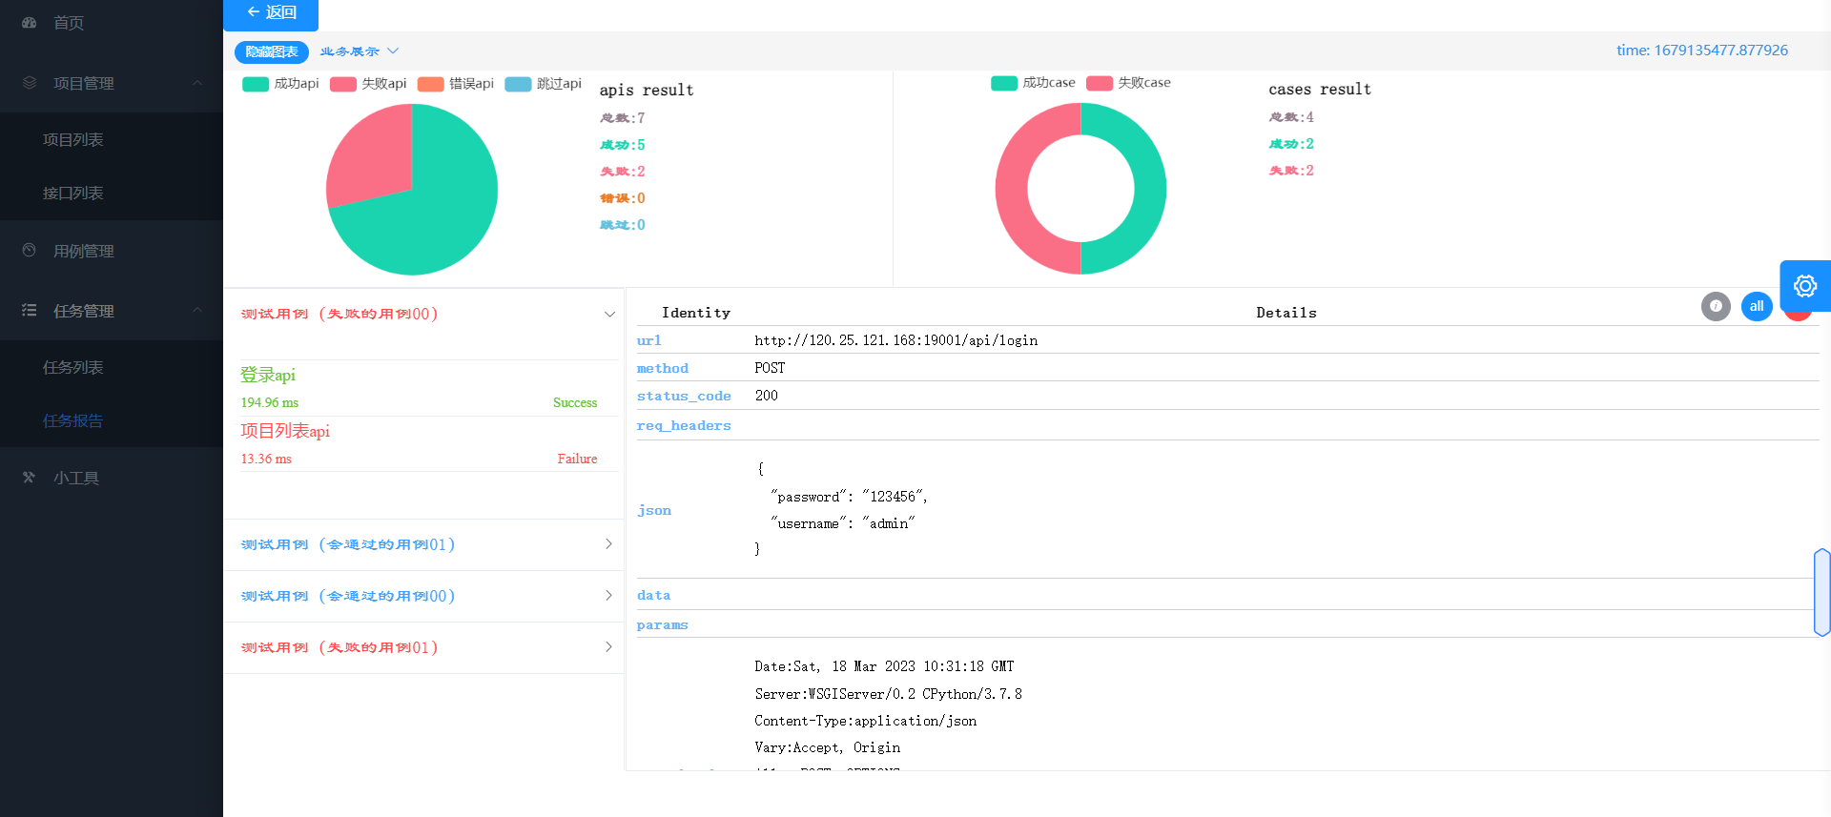The width and height of the screenshot is (1831, 817).
Task: Click the cases 总数:4 count
Action: click(1291, 117)
